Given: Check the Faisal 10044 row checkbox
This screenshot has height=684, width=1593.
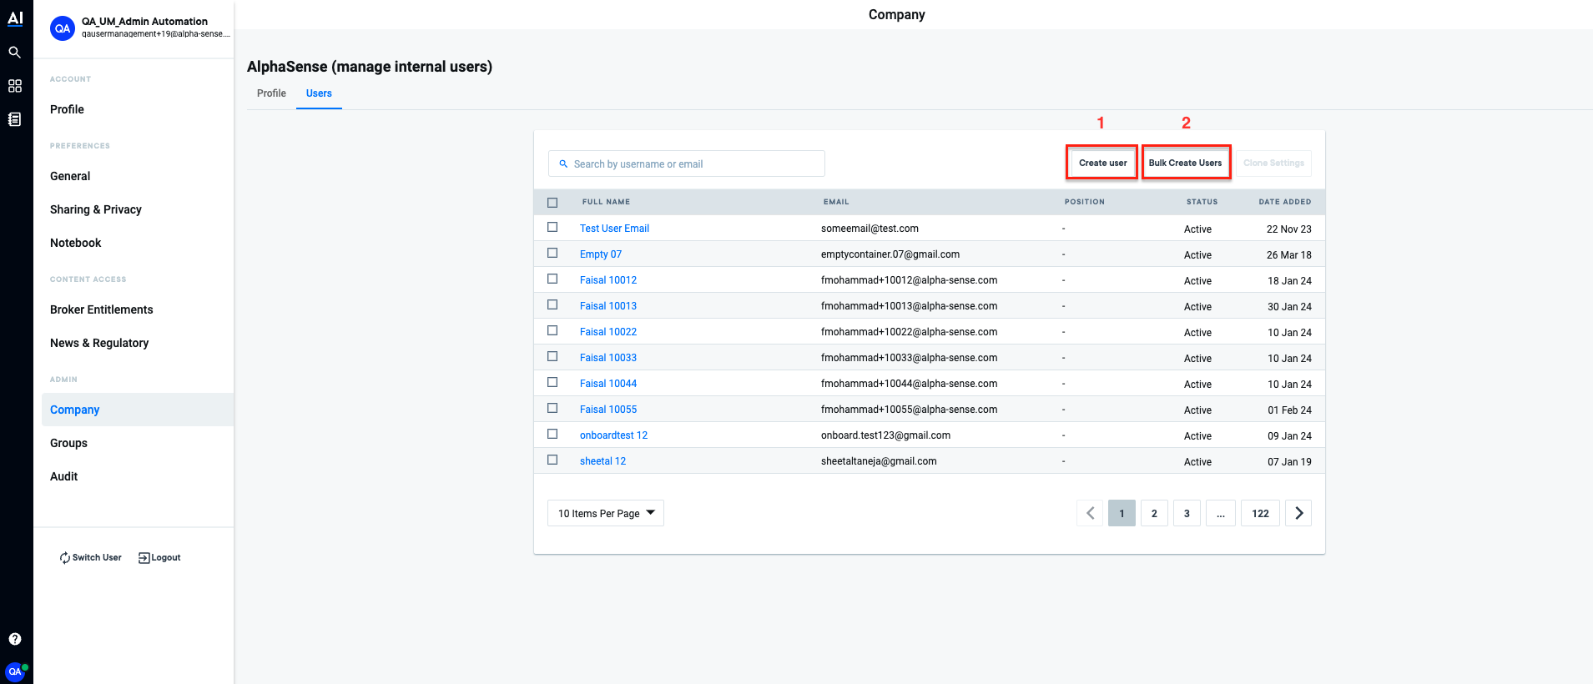Looking at the screenshot, I should point(552,382).
